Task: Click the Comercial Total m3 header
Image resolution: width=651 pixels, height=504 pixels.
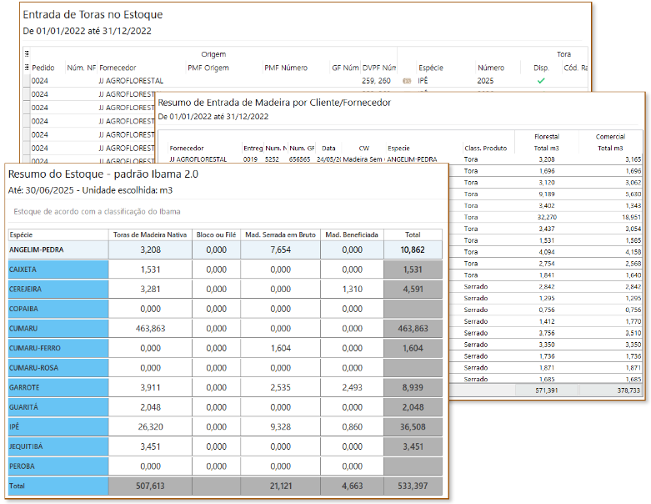Action: [610, 148]
